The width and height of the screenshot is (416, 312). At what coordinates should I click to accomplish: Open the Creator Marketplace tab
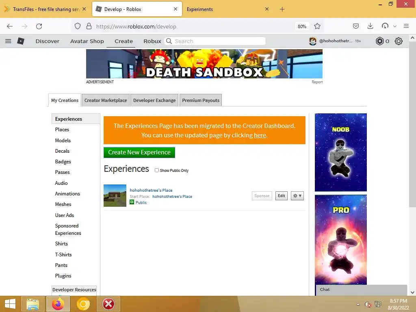[x=106, y=100]
